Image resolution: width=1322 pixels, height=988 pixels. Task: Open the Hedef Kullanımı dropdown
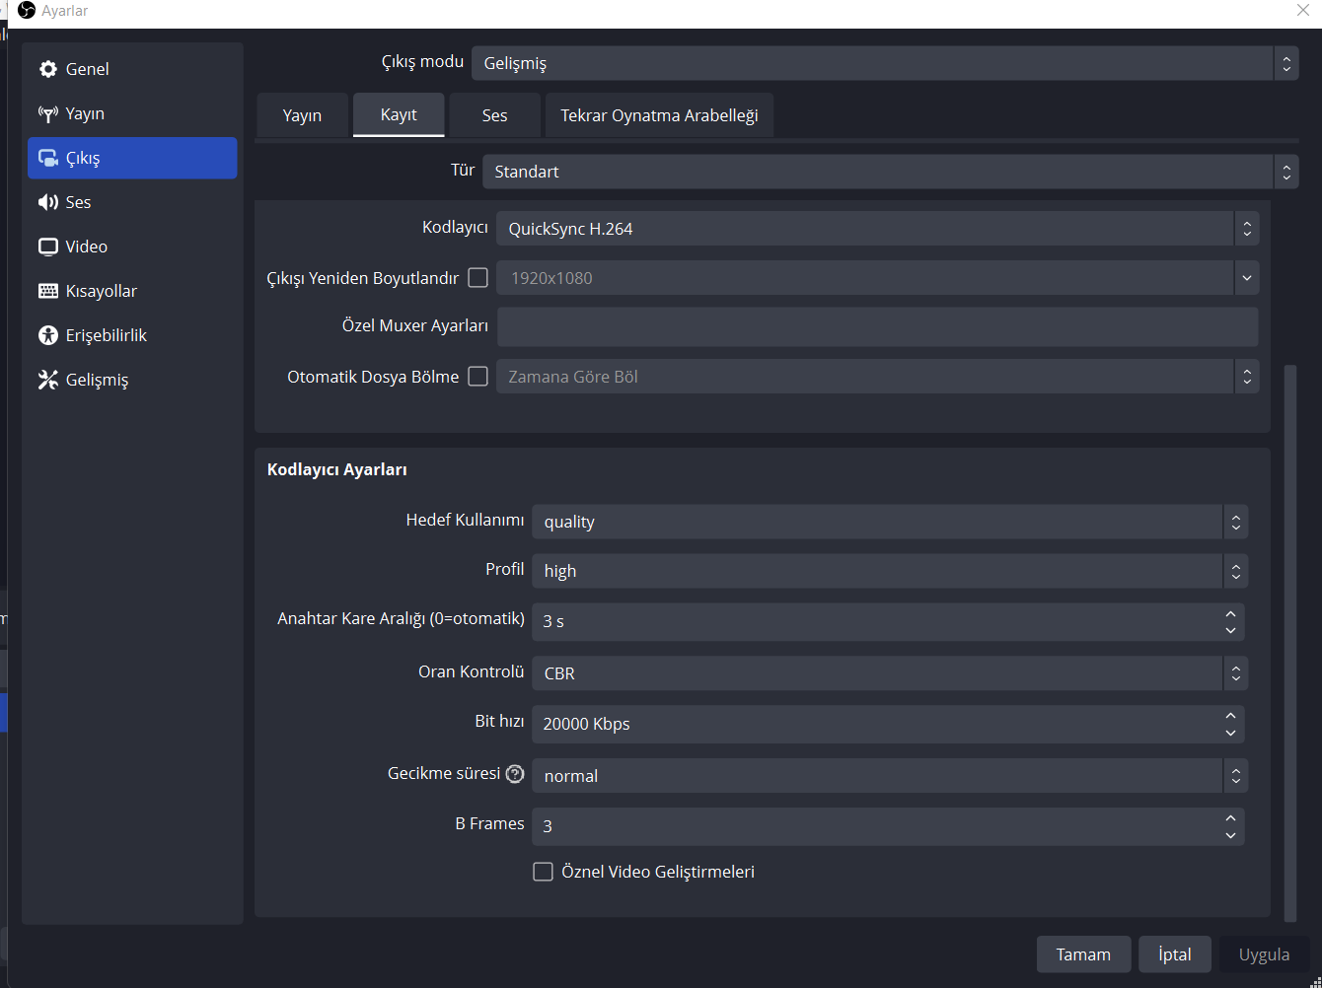pos(890,522)
